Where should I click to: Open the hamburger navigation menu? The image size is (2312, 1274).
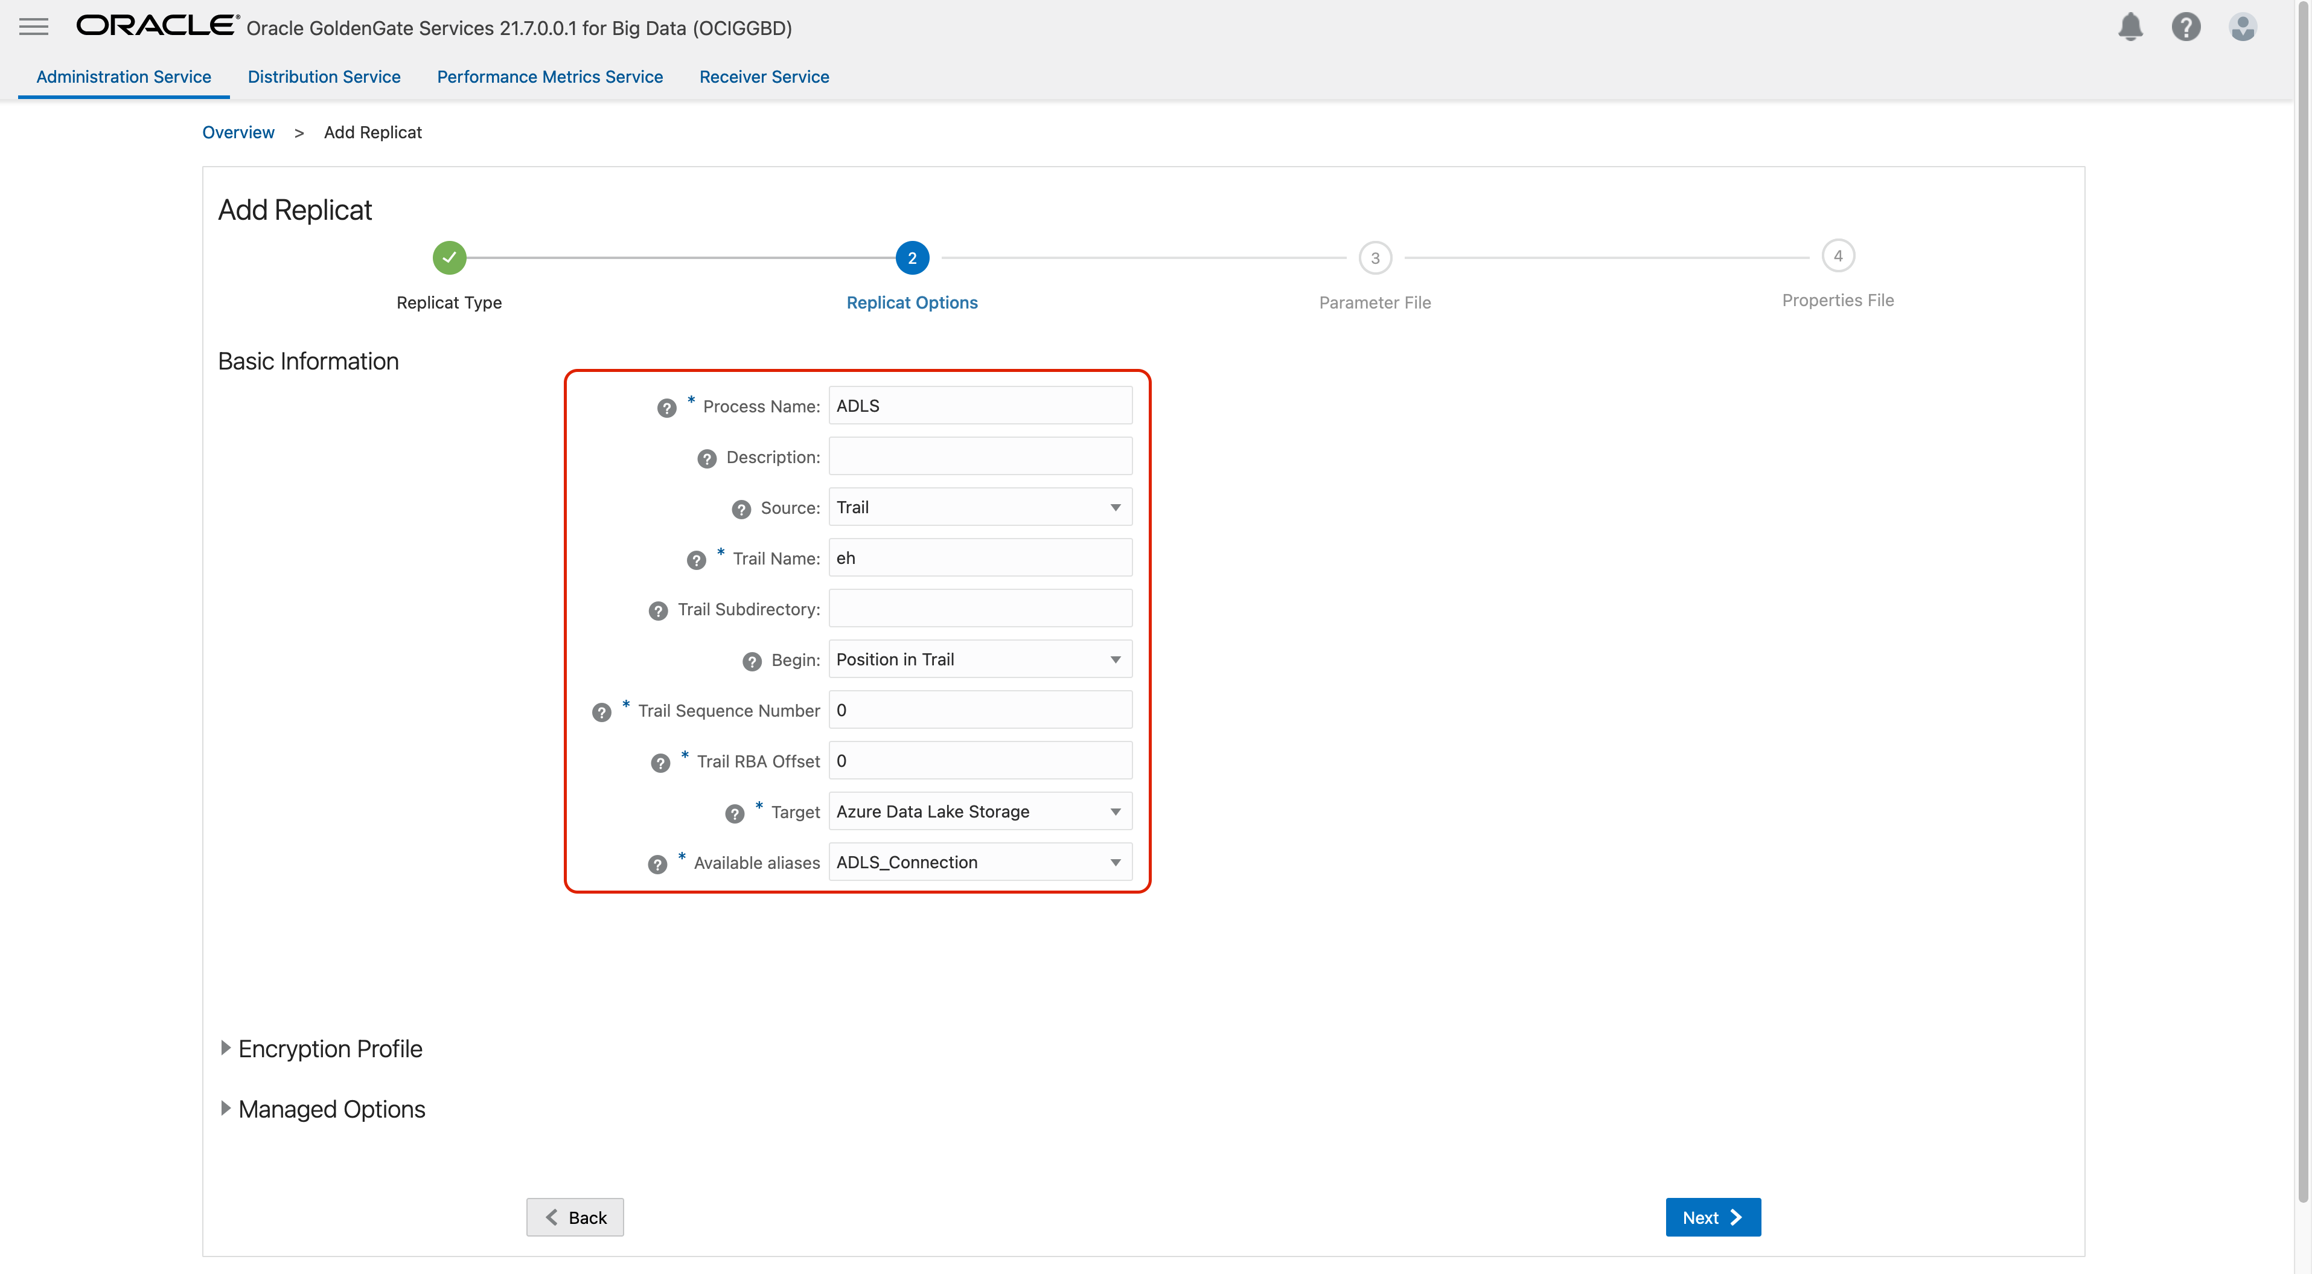(x=33, y=27)
